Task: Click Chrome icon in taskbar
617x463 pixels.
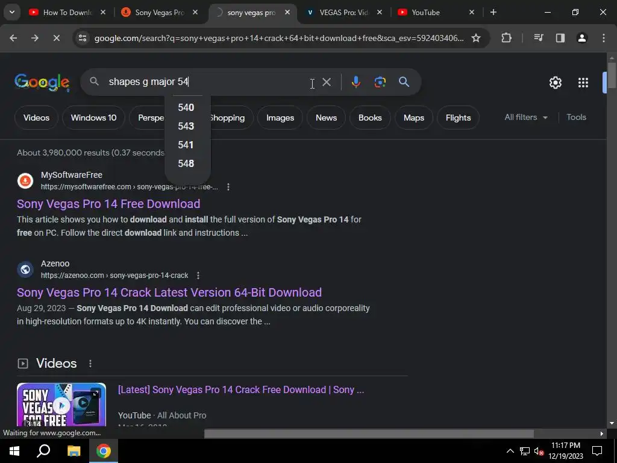Action: 104,451
